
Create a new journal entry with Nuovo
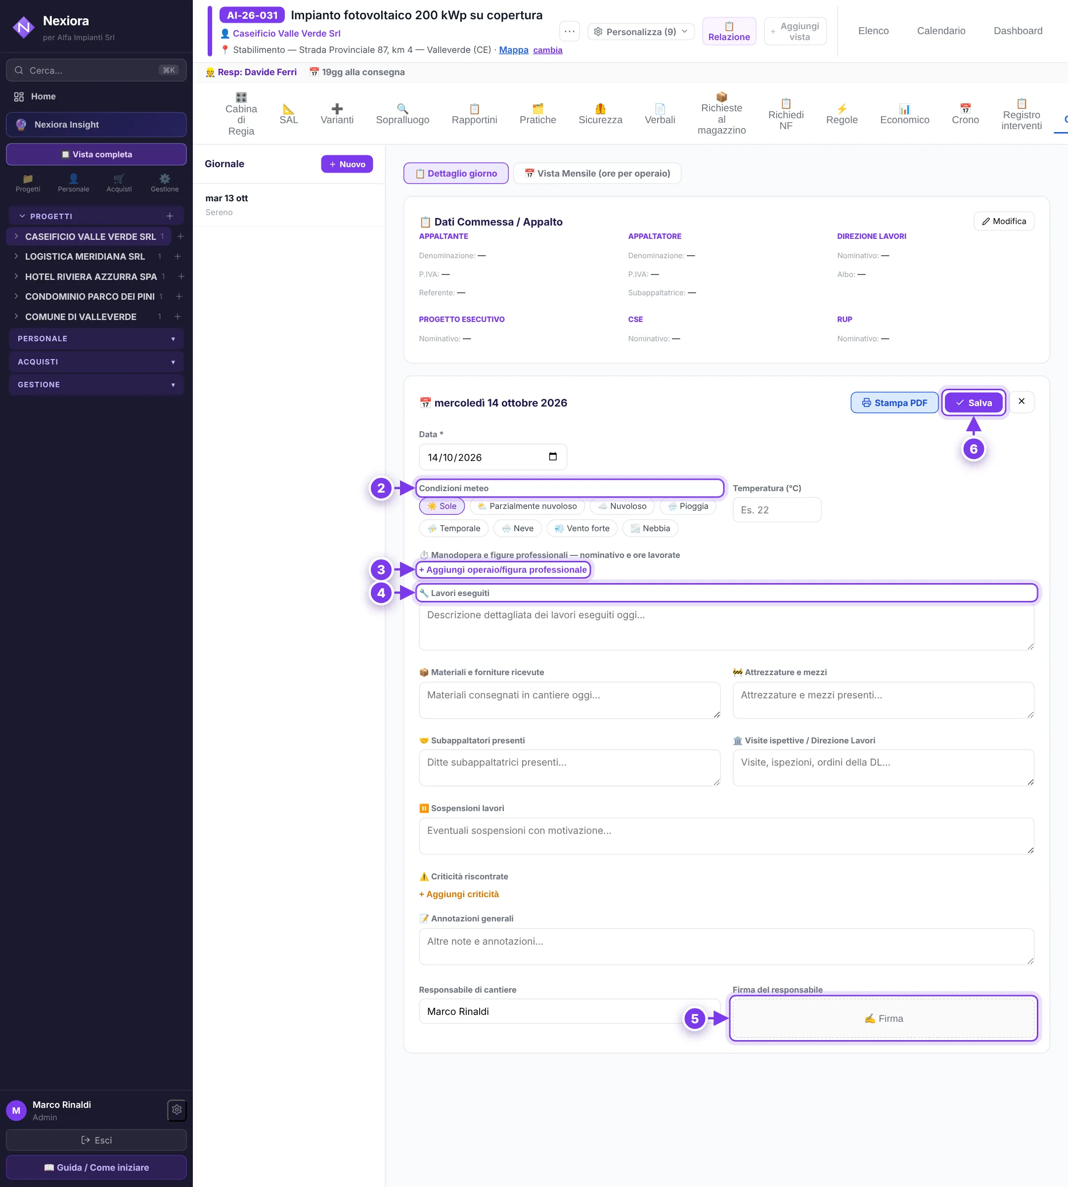click(347, 164)
